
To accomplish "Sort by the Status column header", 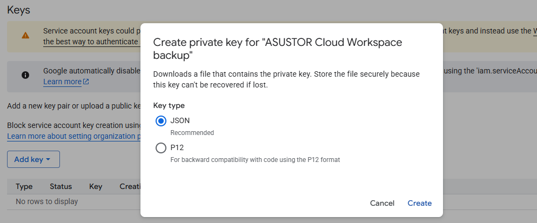I will tap(61, 187).
